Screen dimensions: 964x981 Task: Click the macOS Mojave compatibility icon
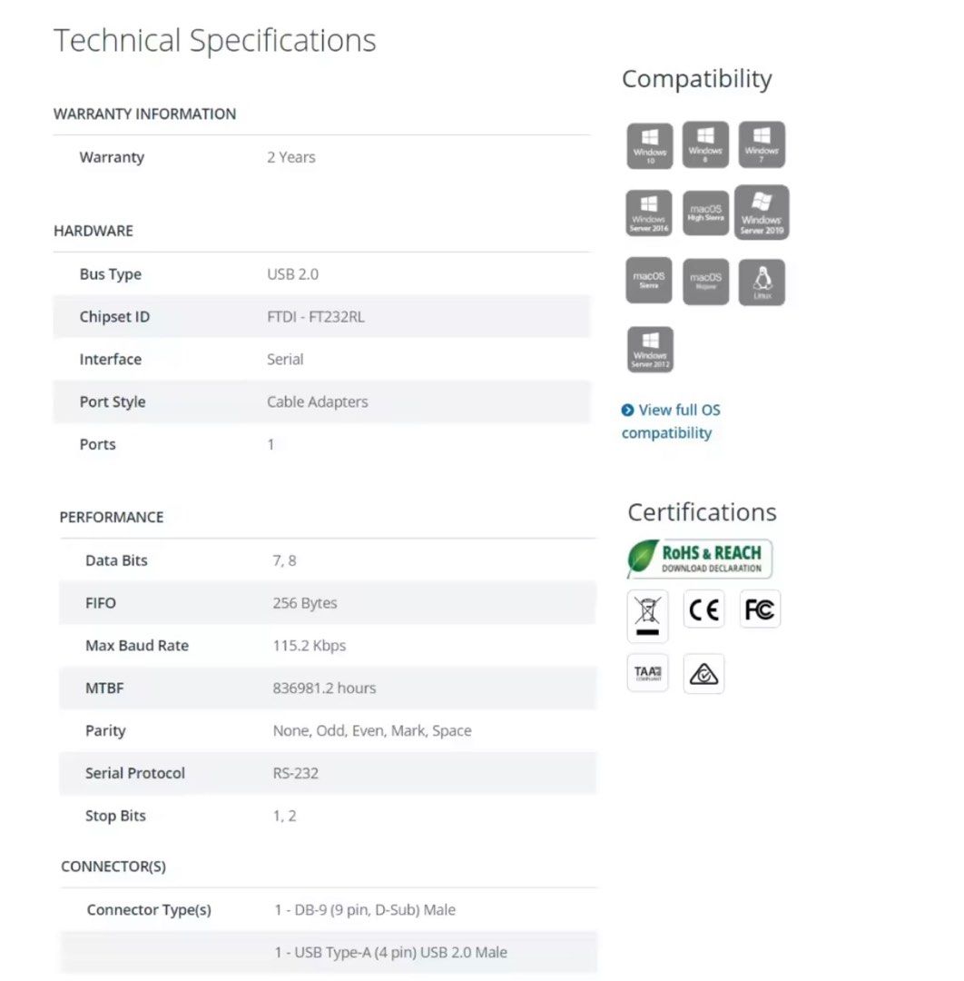tap(705, 282)
